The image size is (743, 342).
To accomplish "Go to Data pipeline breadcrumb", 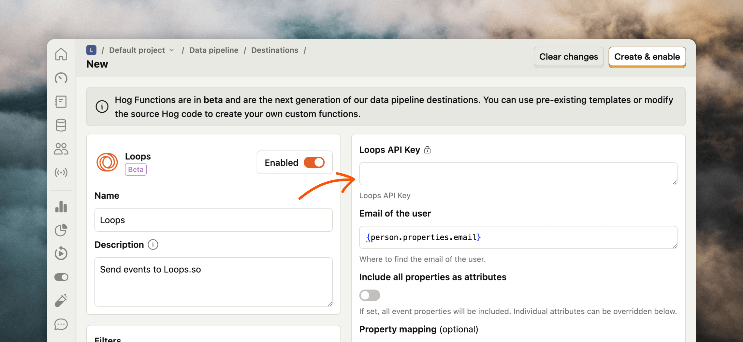I will point(214,50).
